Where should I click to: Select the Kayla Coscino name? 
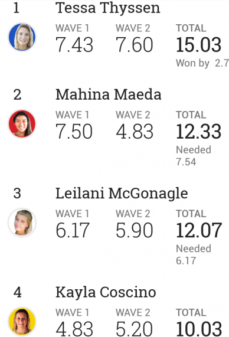click(x=106, y=292)
